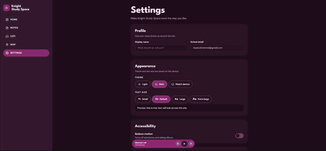
Task: Set text size to Small
Action: click(143, 99)
